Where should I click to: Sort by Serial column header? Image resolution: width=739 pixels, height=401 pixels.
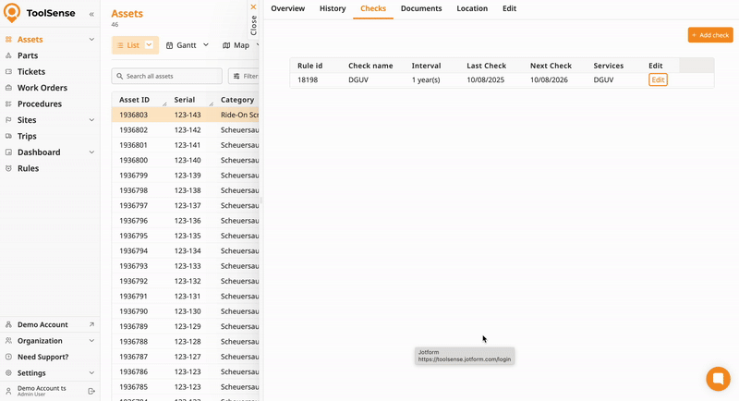[x=184, y=100]
